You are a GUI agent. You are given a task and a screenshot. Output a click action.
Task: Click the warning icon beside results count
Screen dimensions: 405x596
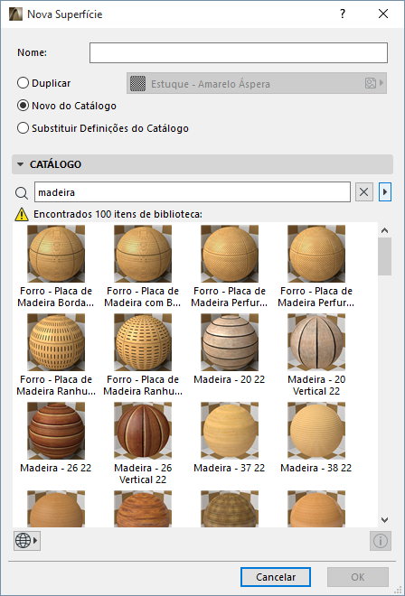click(x=22, y=214)
